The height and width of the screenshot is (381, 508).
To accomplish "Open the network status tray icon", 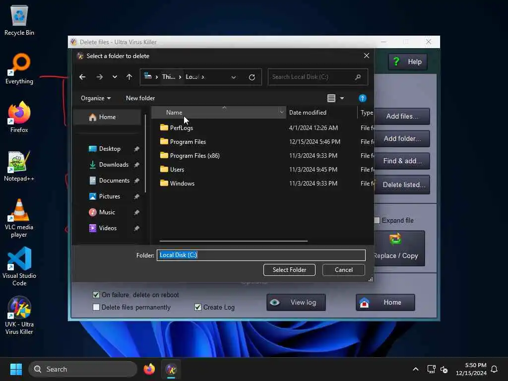I will coord(431,369).
